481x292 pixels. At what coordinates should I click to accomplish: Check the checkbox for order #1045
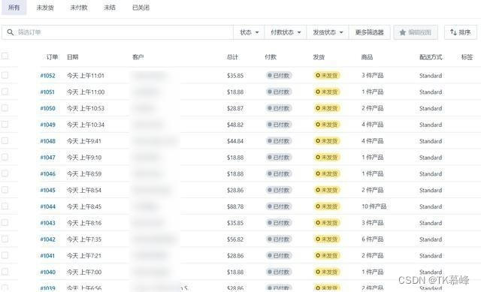(x=5, y=190)
